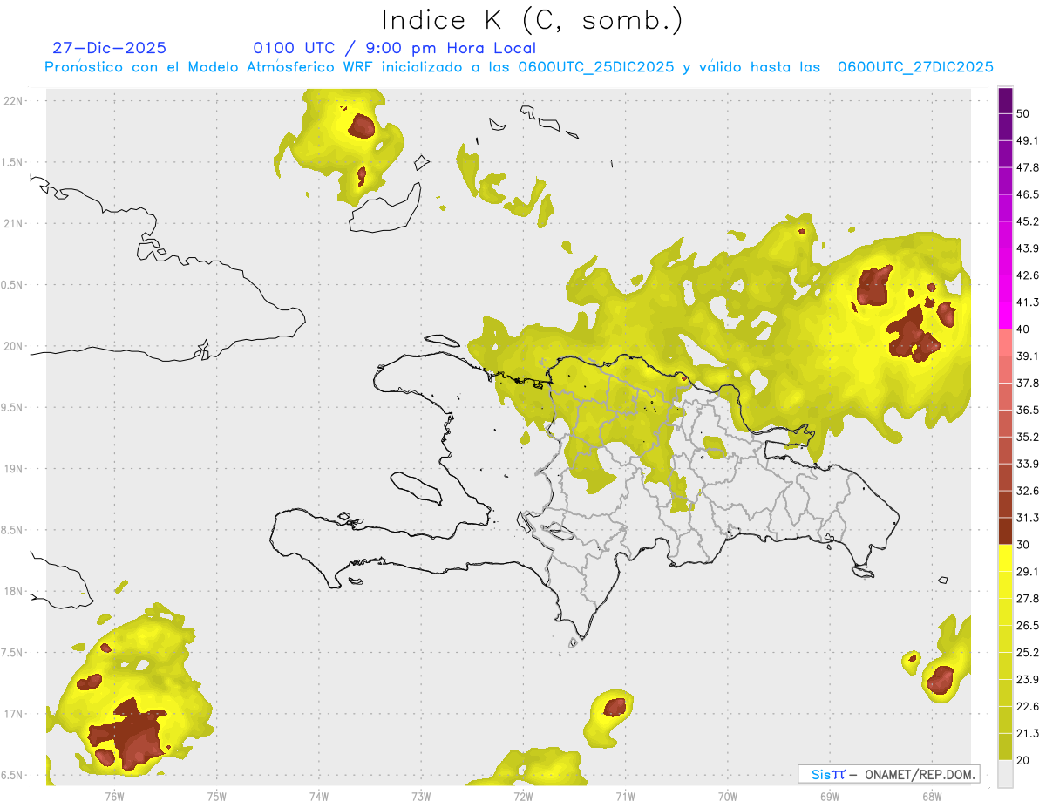1046x808 pixels.
Task: Select the date text "27-Dic-2025"
Action: pos(109,48)
